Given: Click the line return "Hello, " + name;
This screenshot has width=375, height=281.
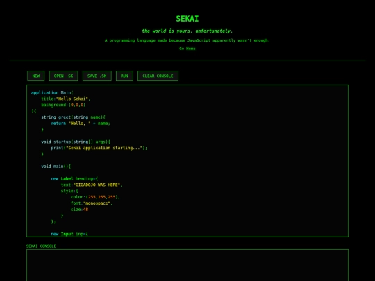Looking at the screenshot, I should tap(81, 124).
